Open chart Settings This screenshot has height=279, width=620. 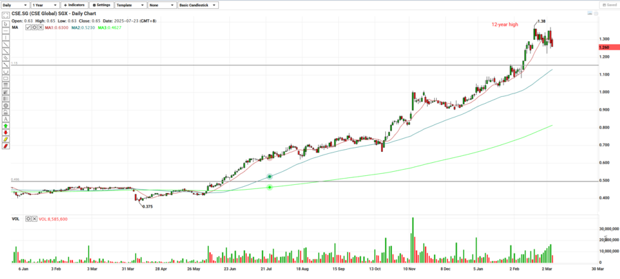point(103,5)
